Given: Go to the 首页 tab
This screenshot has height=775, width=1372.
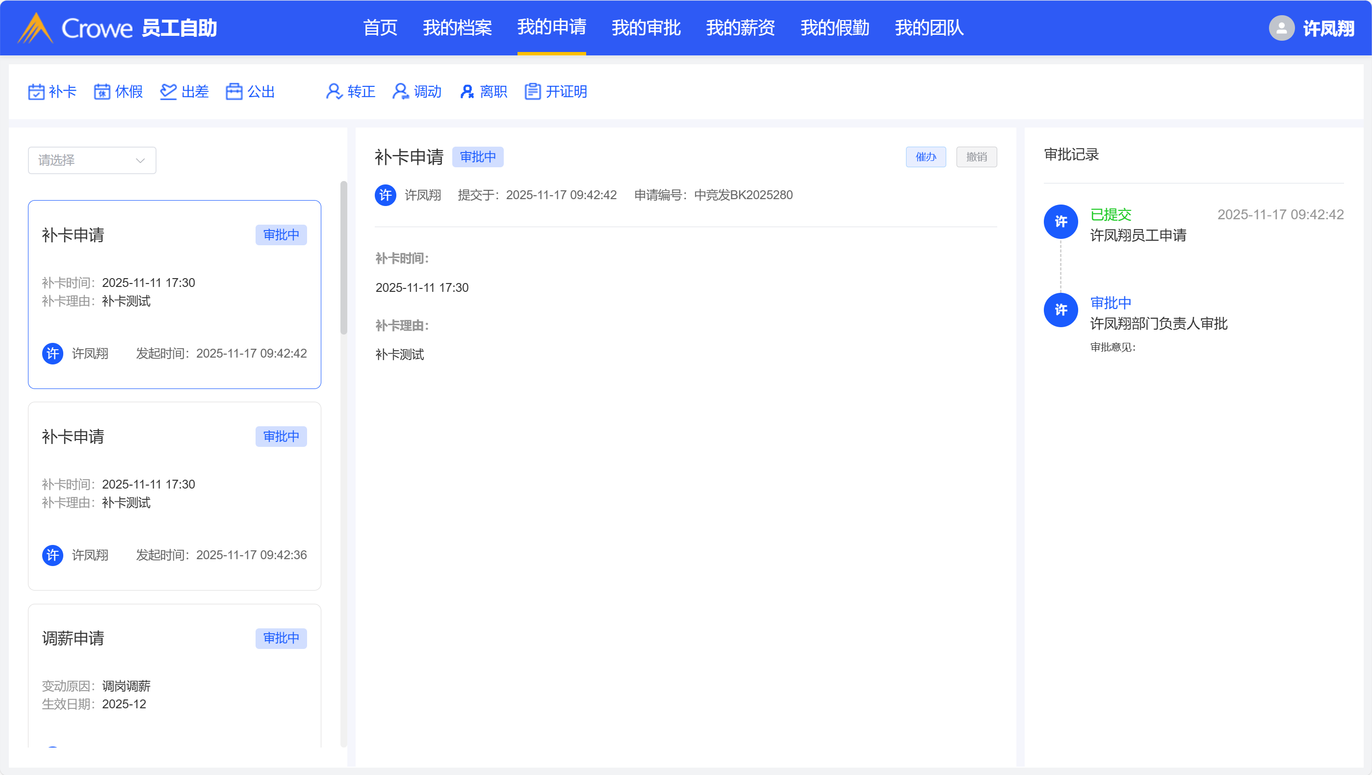Looking at the screenshot, I should [x=380, y=27].
